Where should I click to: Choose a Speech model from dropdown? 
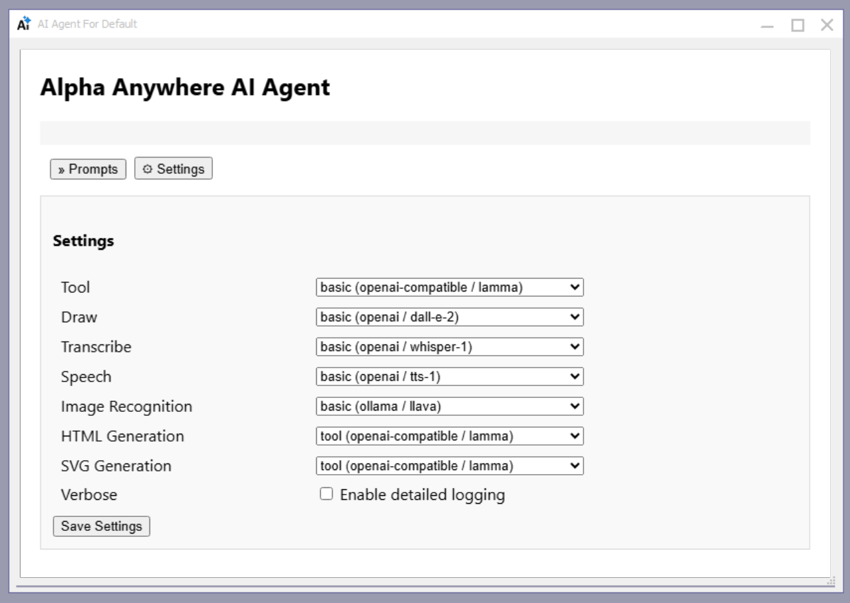click(450, 377)
